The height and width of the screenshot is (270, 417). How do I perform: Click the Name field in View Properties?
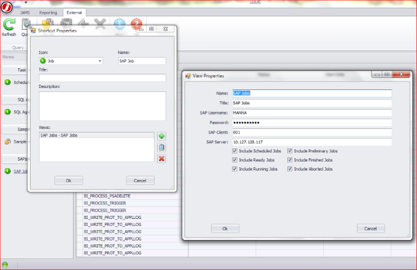312,93
